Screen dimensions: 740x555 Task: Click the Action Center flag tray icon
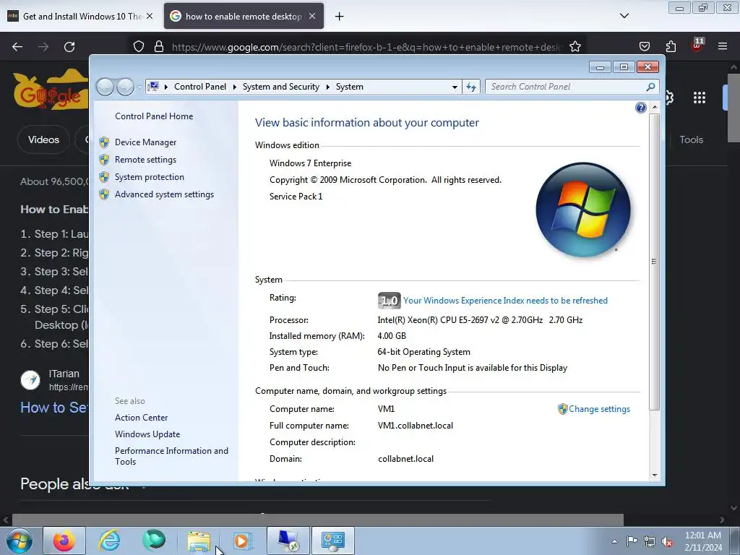[x=632, y=541]
